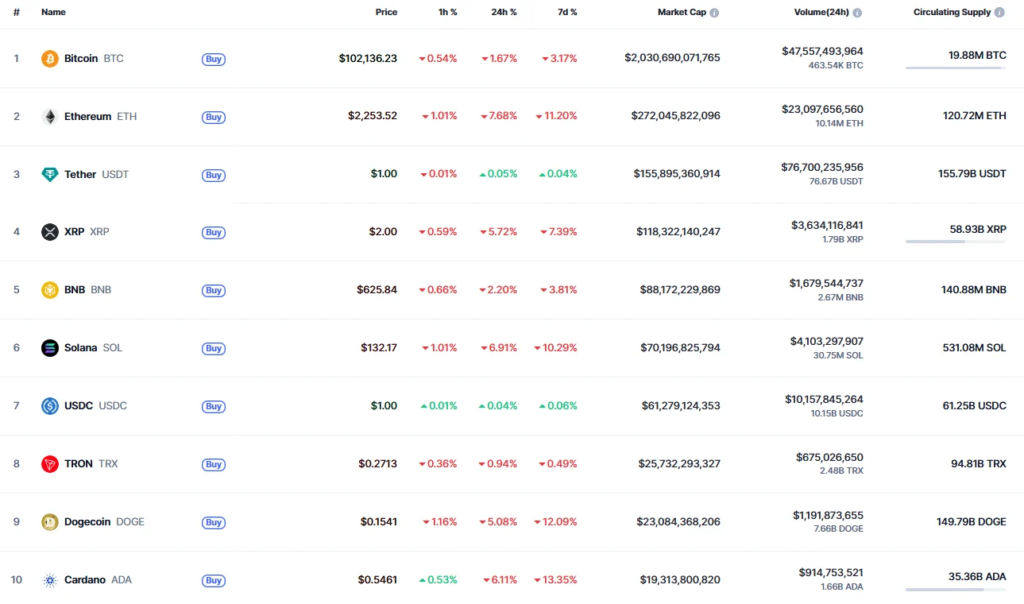The width and height of the screenshot is (1024, 604).
Task: Sort by the Name column header
Action: click(x=53, y=13)
